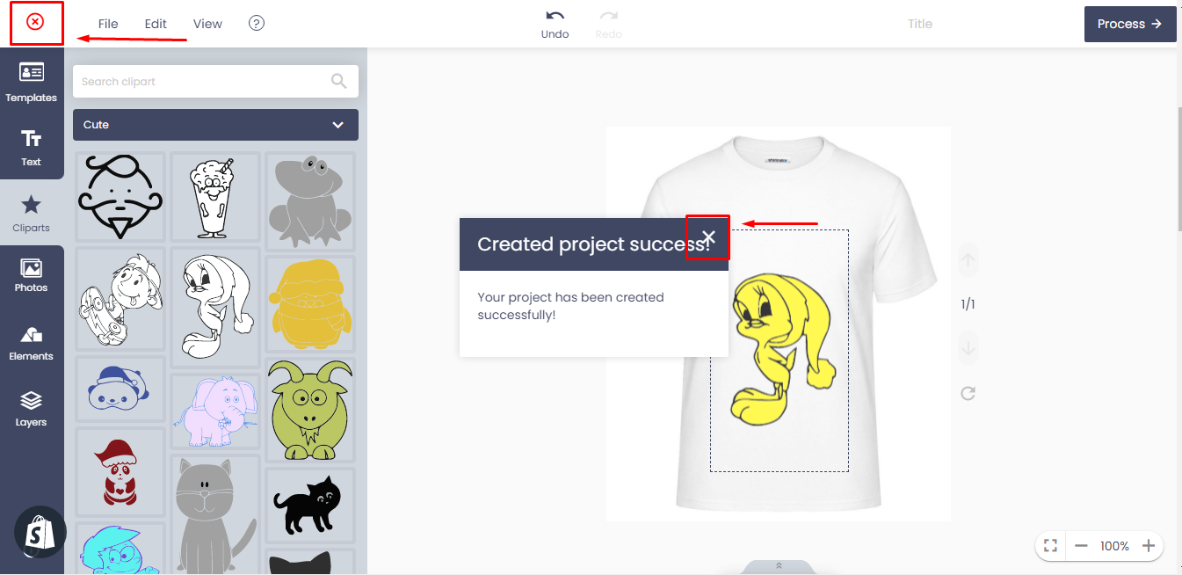Click the 100% zoom level

point(1114,546)
